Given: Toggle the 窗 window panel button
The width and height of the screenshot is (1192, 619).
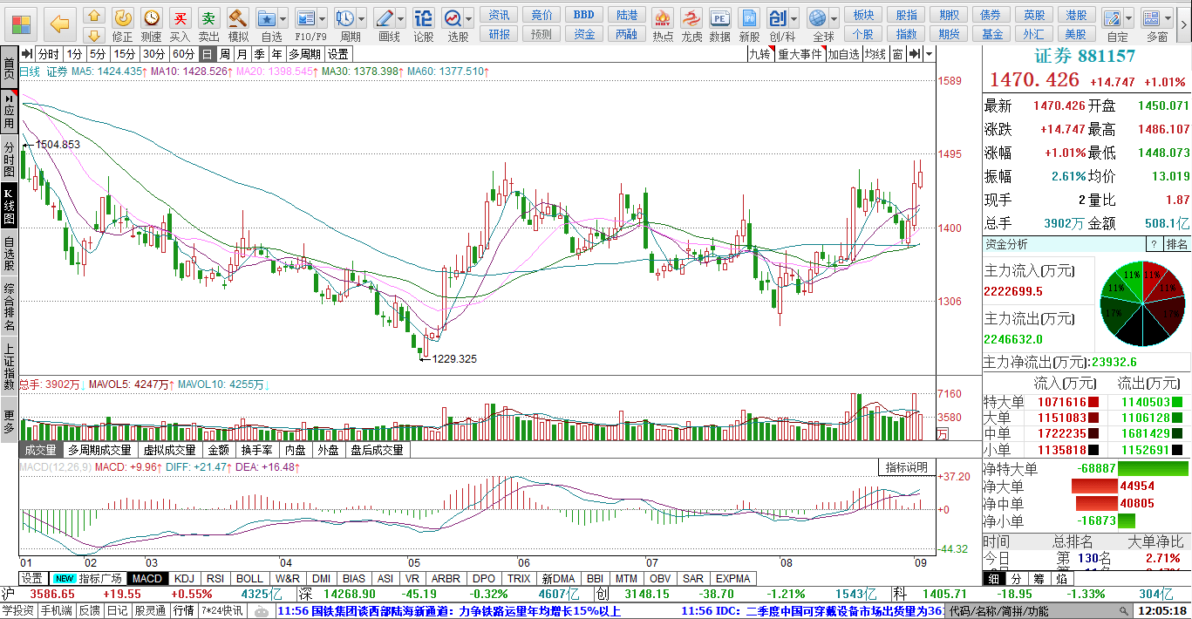Looking at the screenshot, I should coord(897,54).
